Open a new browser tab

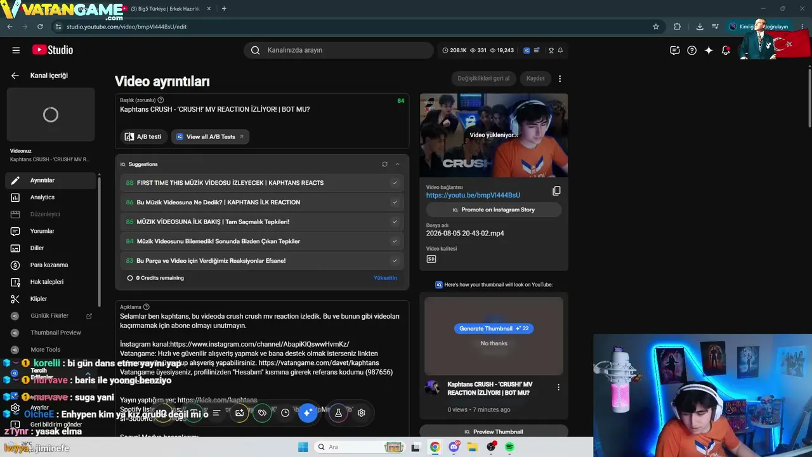click(224, 9)
